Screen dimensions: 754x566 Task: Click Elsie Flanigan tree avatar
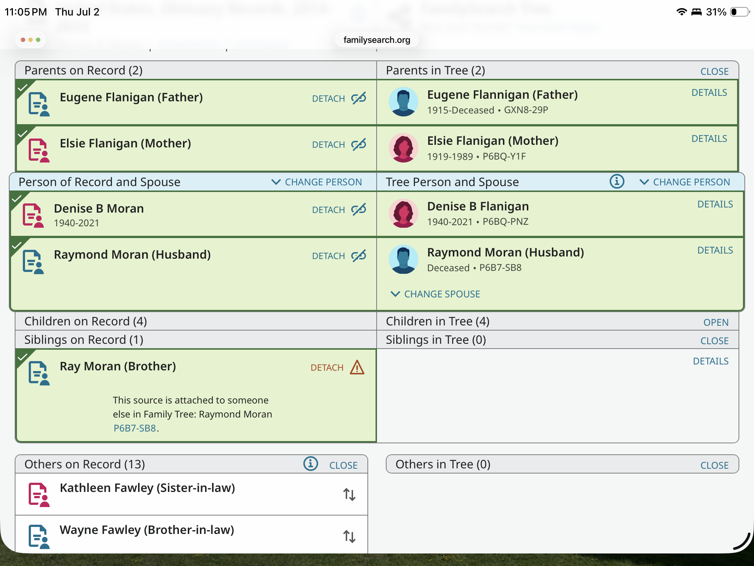click(x=404, y=148)
